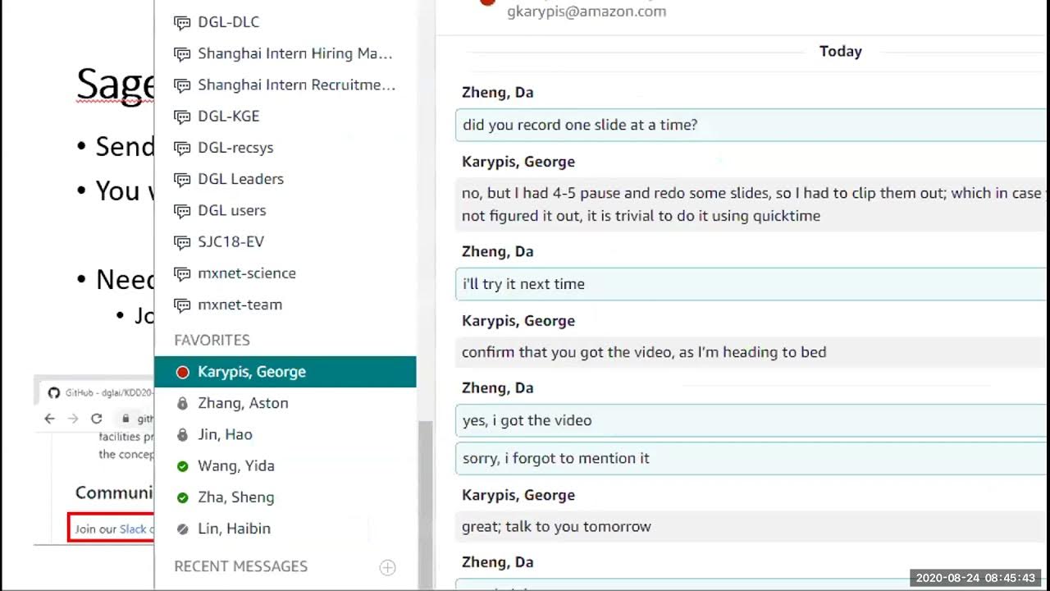Click the red status icon beside Karypis, George
This screenshot has height=591, width=1050.
pos(182,373)
